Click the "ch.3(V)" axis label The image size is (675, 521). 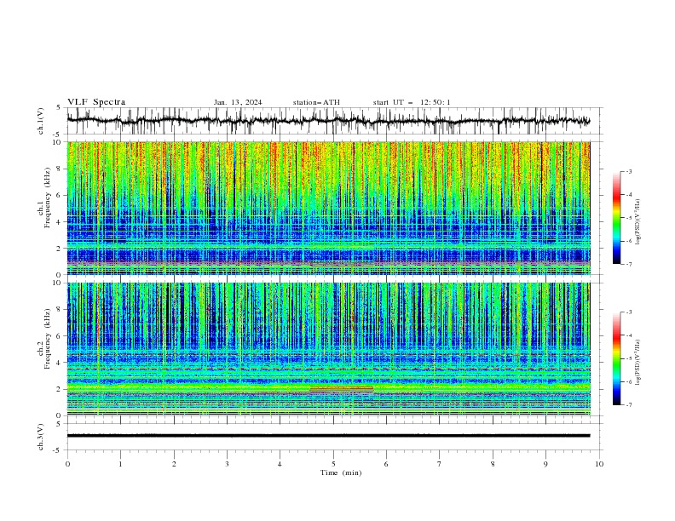pos(41,437)
